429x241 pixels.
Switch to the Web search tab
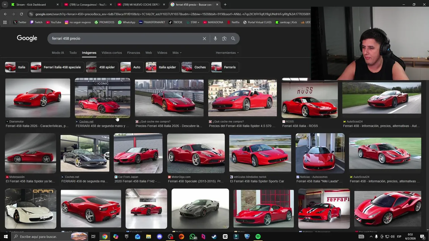click(x=148, y=53)
